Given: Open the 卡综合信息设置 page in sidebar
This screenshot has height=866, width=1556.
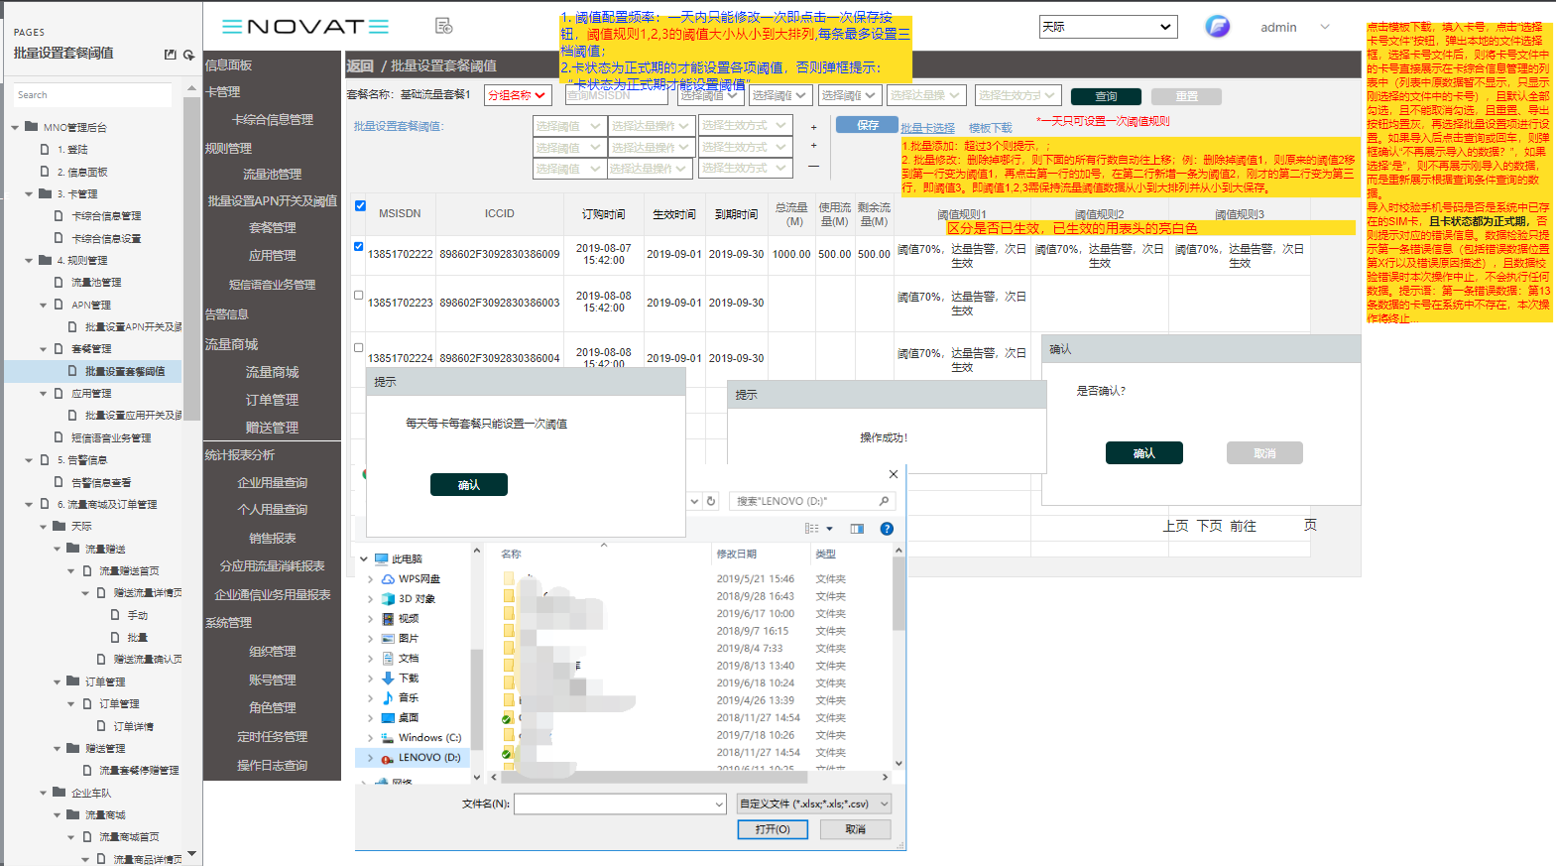Looking at the screenshot, I should [106, 238].
